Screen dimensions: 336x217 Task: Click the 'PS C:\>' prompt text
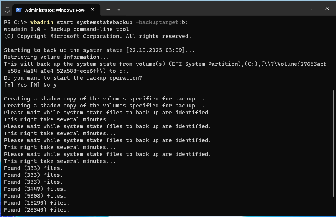click(x=15, y=22)
